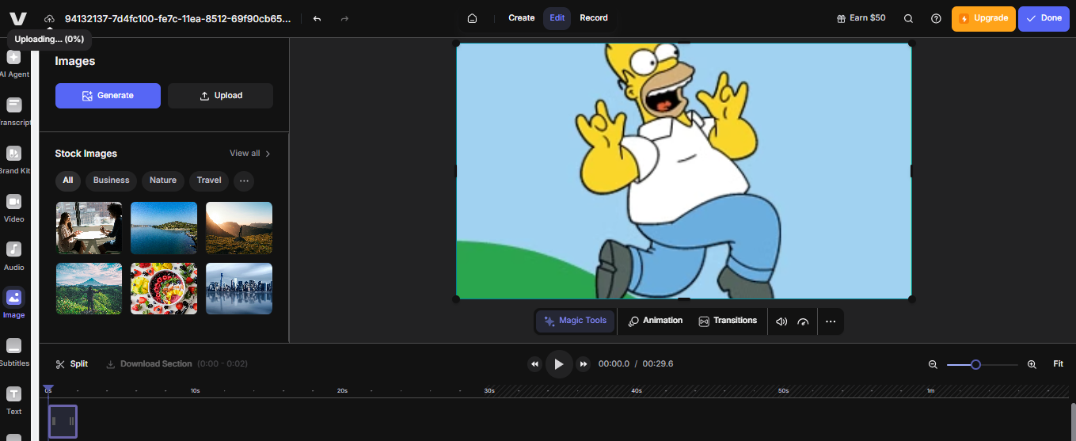Open search with magnifier icon
The height and width of the screenshot is (441, 1076).
[x=909, y=18]
